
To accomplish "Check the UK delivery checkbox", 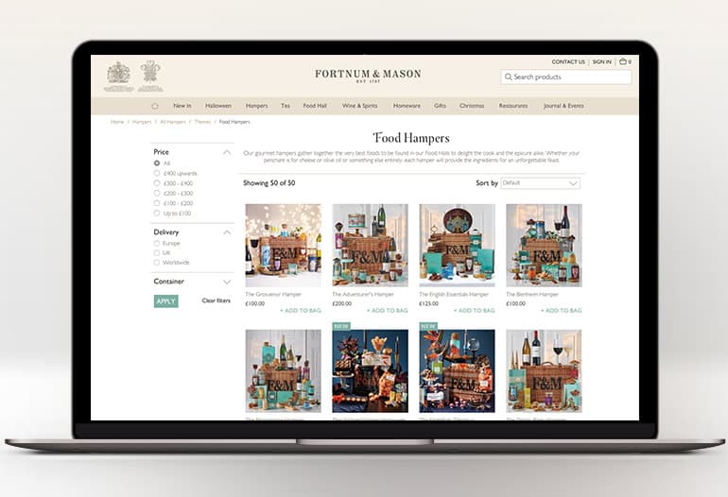I will (x=156, y=253).
